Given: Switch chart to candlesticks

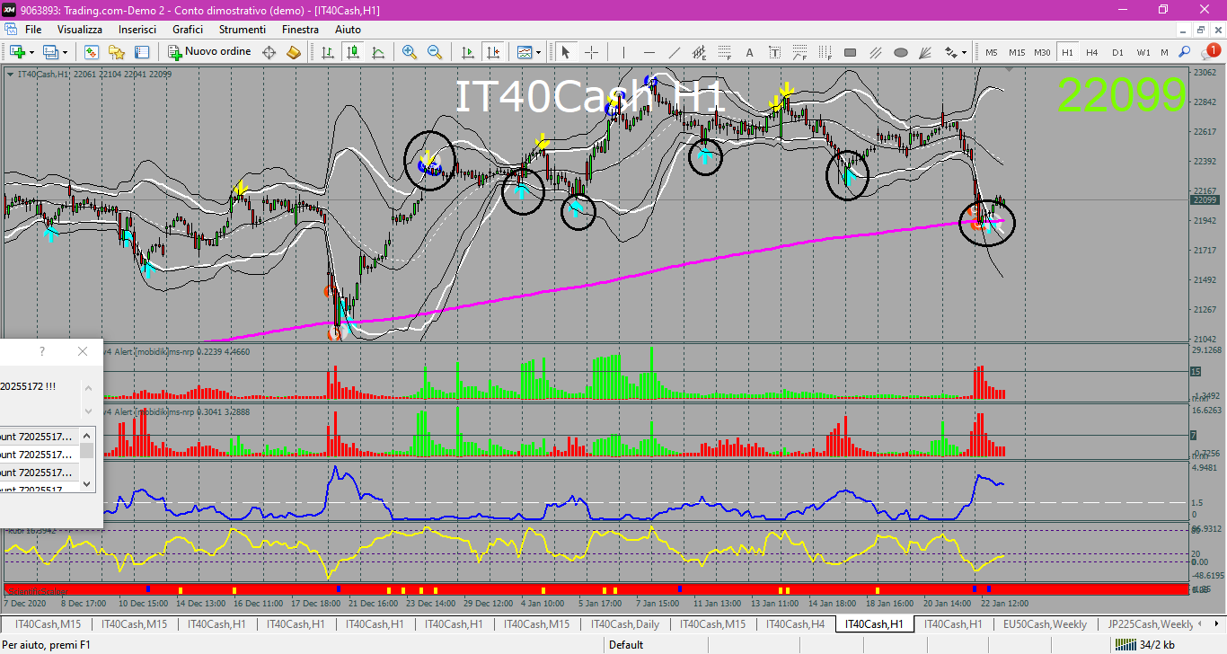Looking at the screenshot, I should (x=353, y=52).
